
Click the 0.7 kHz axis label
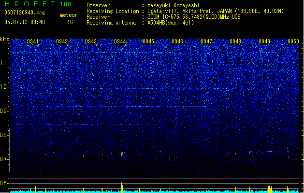4,159
